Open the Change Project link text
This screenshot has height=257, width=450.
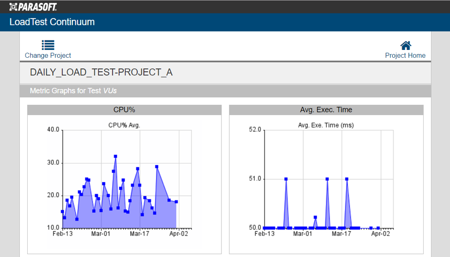pos(48,55)
